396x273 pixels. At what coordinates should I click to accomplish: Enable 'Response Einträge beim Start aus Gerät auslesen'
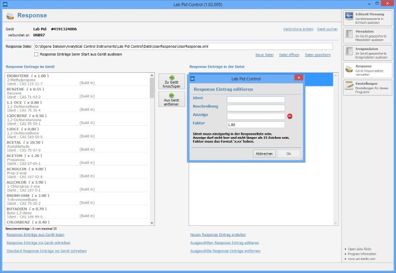37,55
